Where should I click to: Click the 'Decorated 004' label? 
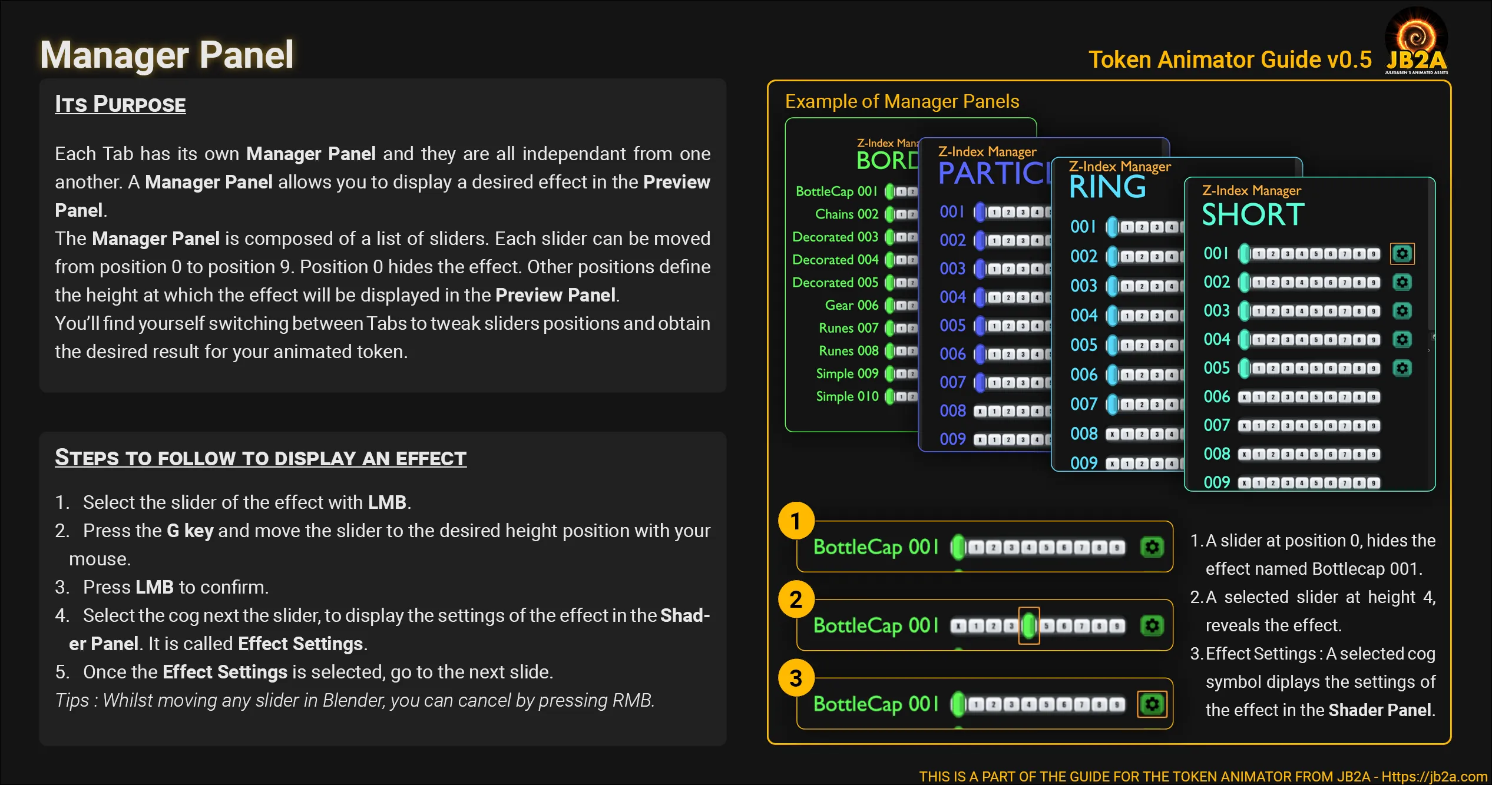pyautogui.click(x=835, y=260)
